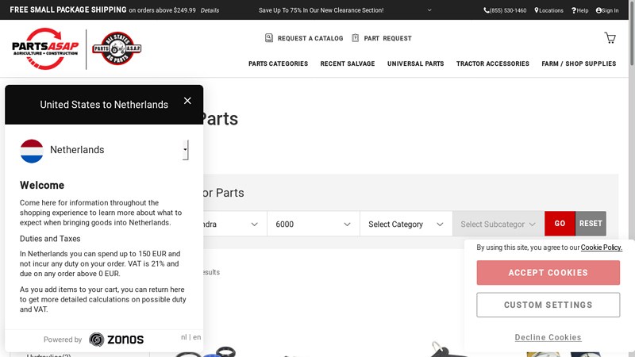
Task: Click the Custom Settings button
Action: [x=548, y=305]
